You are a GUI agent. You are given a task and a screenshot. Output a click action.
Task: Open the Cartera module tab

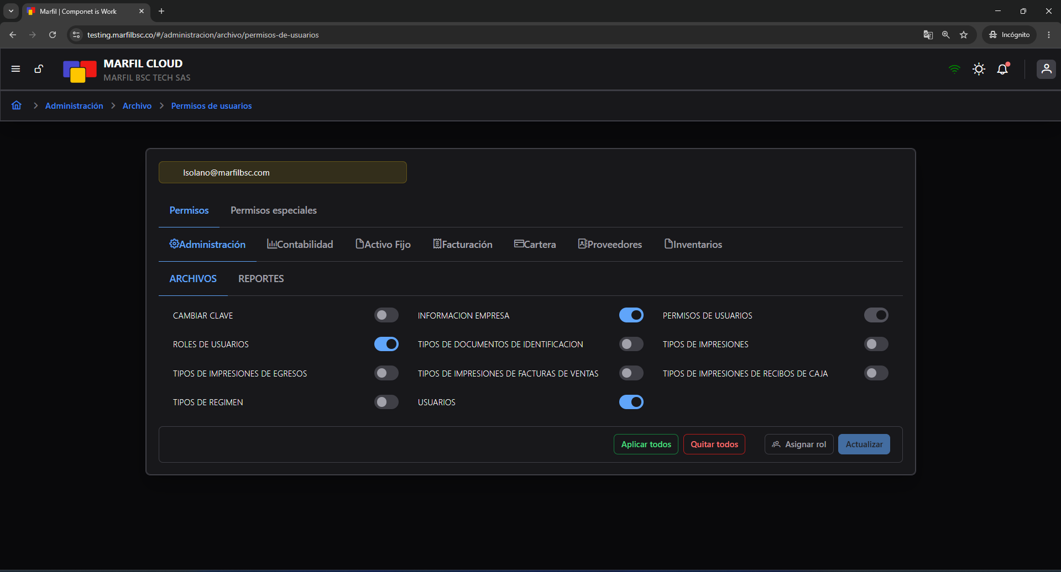(535, 244)
